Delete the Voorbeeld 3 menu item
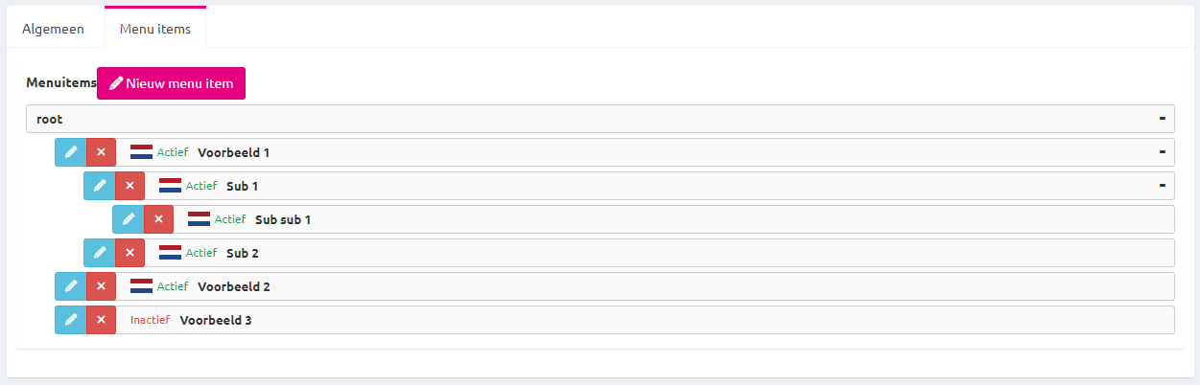Image resolution: width=1200 pixels, height=385 pixels. (x=101, y=320)
